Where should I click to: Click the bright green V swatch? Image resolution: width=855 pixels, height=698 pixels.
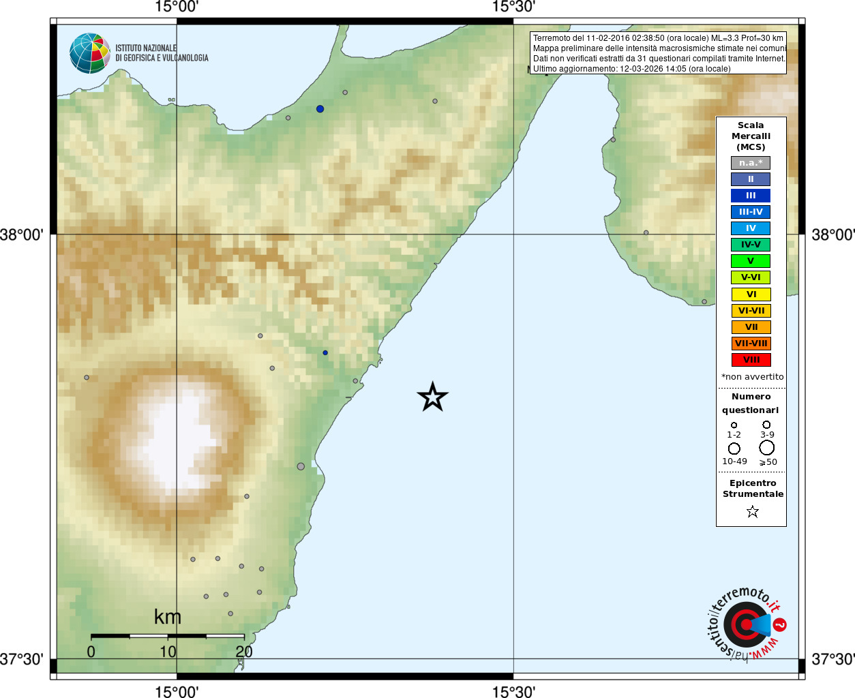click(751, 261)
